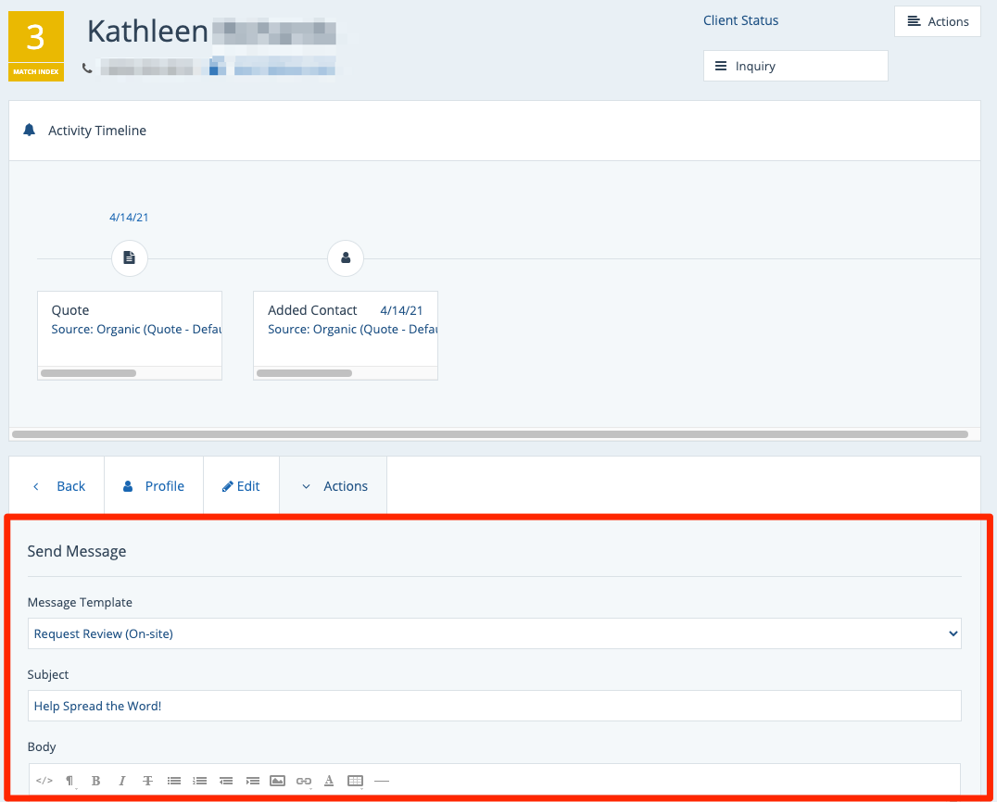This screenshot has height=802, width=997.
Task: Insert a numbered ordered list
Action: (200, 781)
